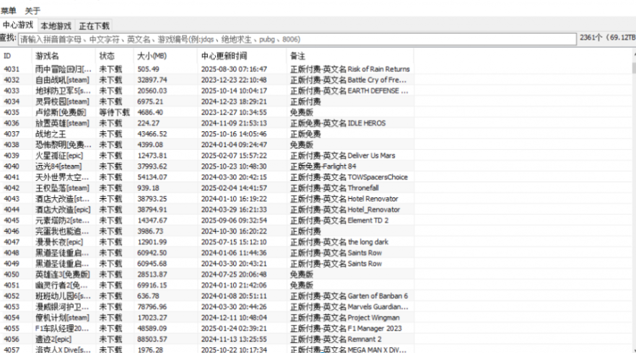Viewport: 636px width, 353px height.
Task: Switch to the 正在下载 tab
Action: [x=94, y=26]
